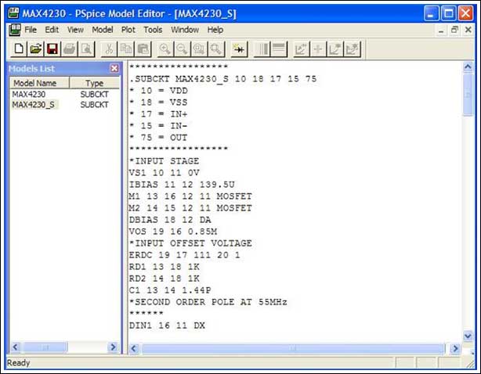Open the Tools menu
The width and height of the screenshot is (481, 374).
click(x=153, y=30)
